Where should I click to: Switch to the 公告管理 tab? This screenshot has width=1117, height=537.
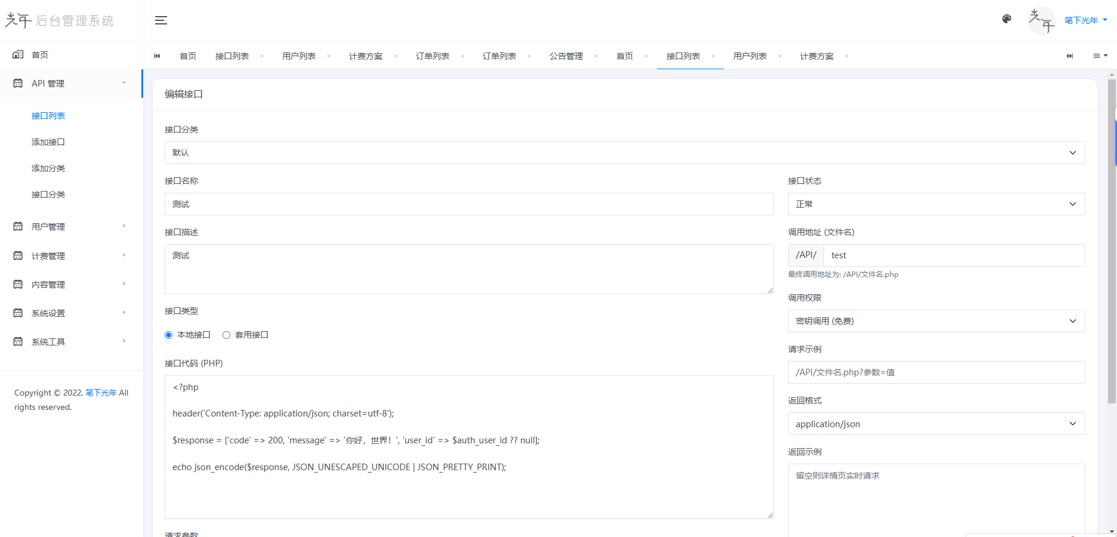[x=566, y=55]
